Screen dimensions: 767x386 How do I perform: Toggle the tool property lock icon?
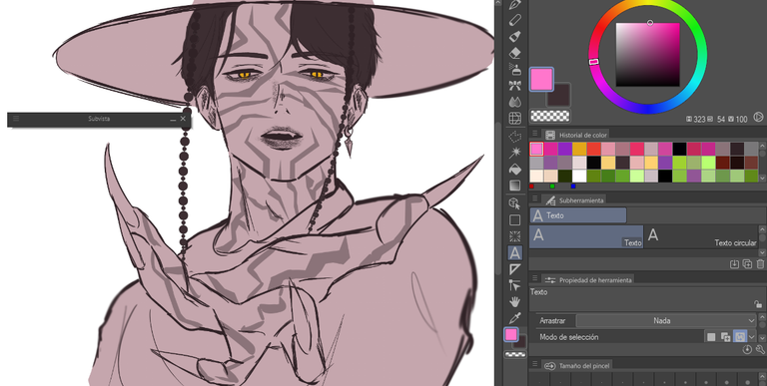(x=758, y=304)
